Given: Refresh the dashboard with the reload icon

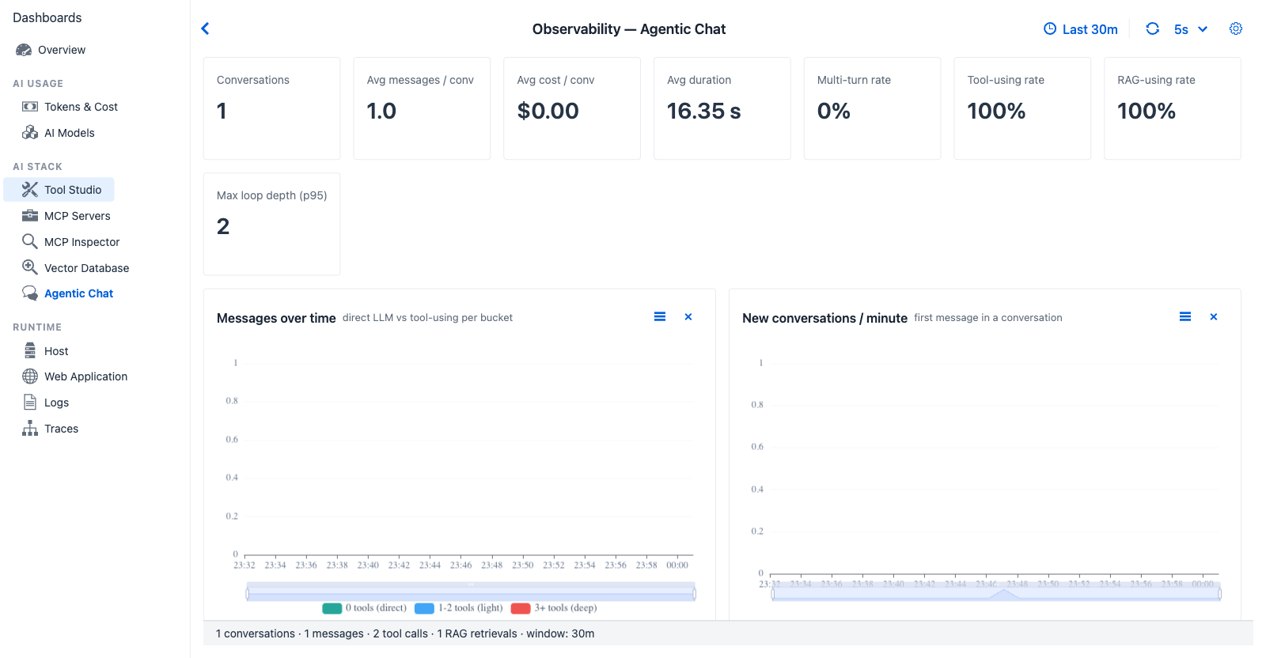Looking at the screenshot, I should pyautogui.click(x=1153, y=28).
